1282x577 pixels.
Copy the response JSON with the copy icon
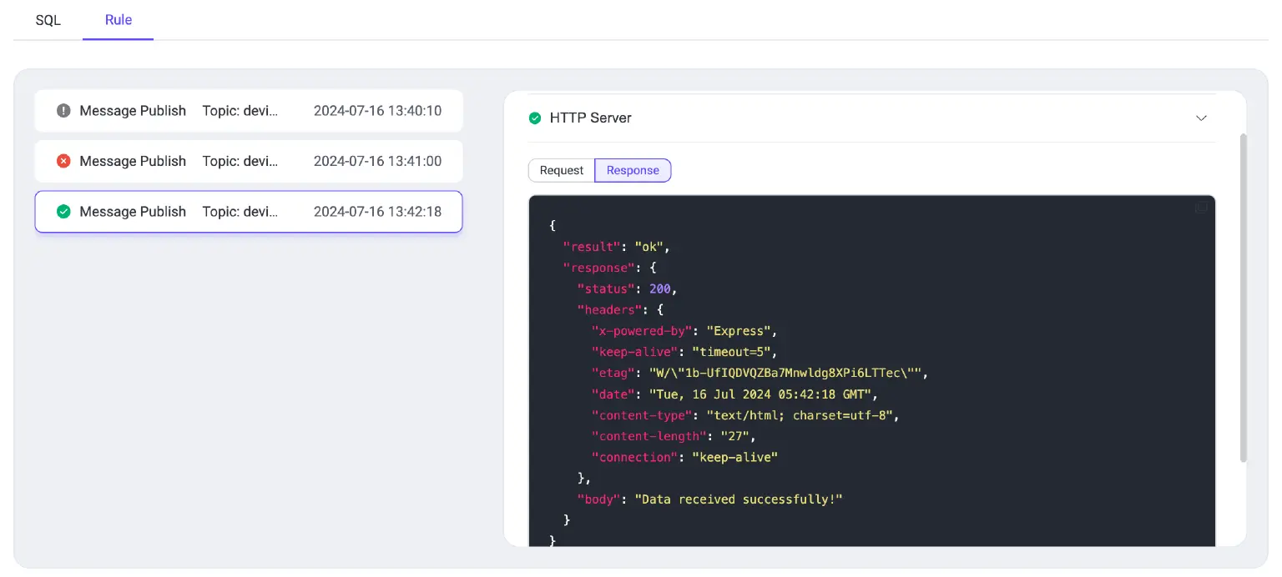(1201, 207)
